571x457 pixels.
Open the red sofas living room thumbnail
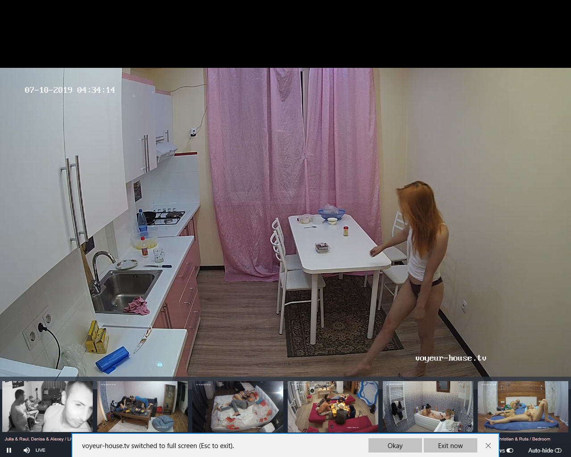click(333, 407)
